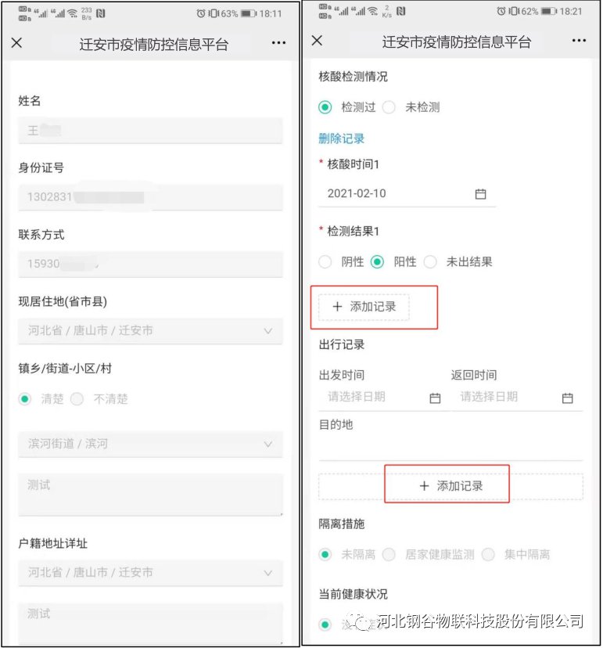Open the right phone's three-dot menu

[x=579, y=41]
